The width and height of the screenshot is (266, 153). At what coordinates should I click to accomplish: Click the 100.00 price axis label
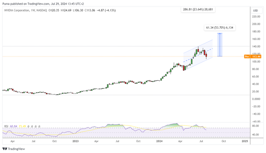click(x=256, y=61)
